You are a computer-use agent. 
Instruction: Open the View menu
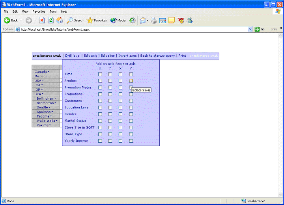tap(25, 11)
